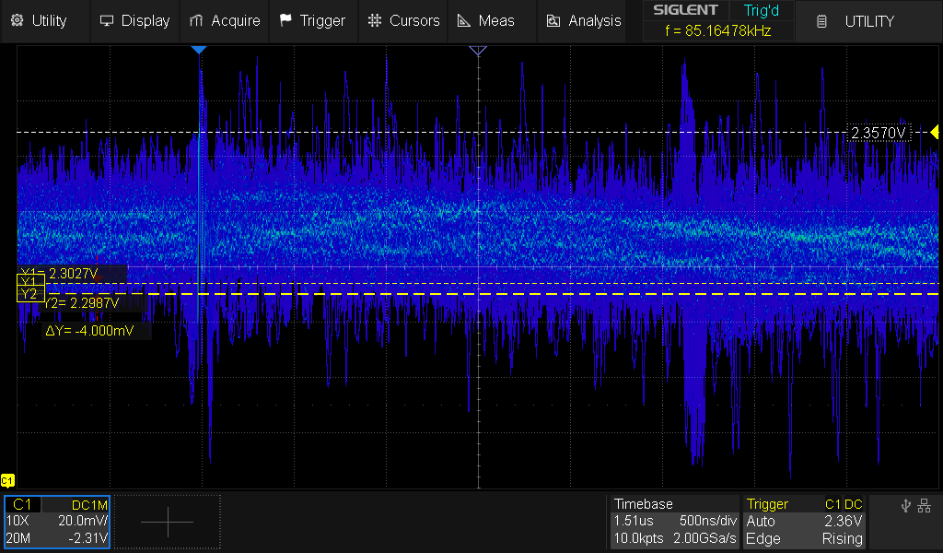The width and height of the screenshot is (943, 553).
Task: Click the Trigger flag icon in menu bar
Action: [x=285, y=20]
